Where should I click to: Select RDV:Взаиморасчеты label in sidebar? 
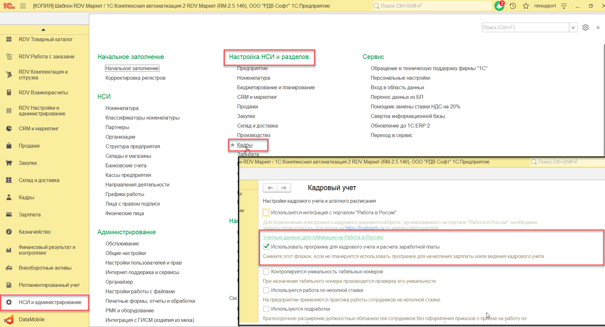[x=43, y=92]
